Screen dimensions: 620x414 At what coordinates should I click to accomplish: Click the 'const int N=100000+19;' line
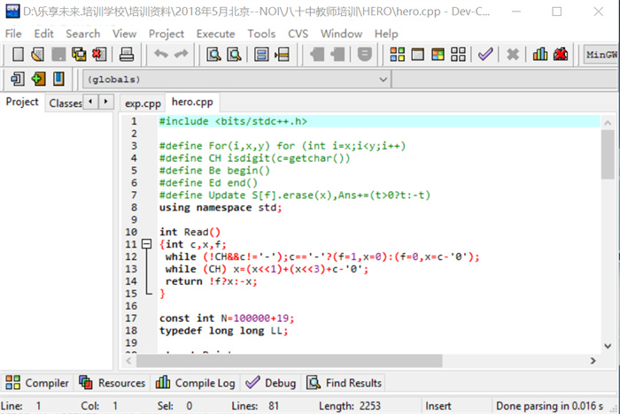pyautogui.click(x=227, y=318)
